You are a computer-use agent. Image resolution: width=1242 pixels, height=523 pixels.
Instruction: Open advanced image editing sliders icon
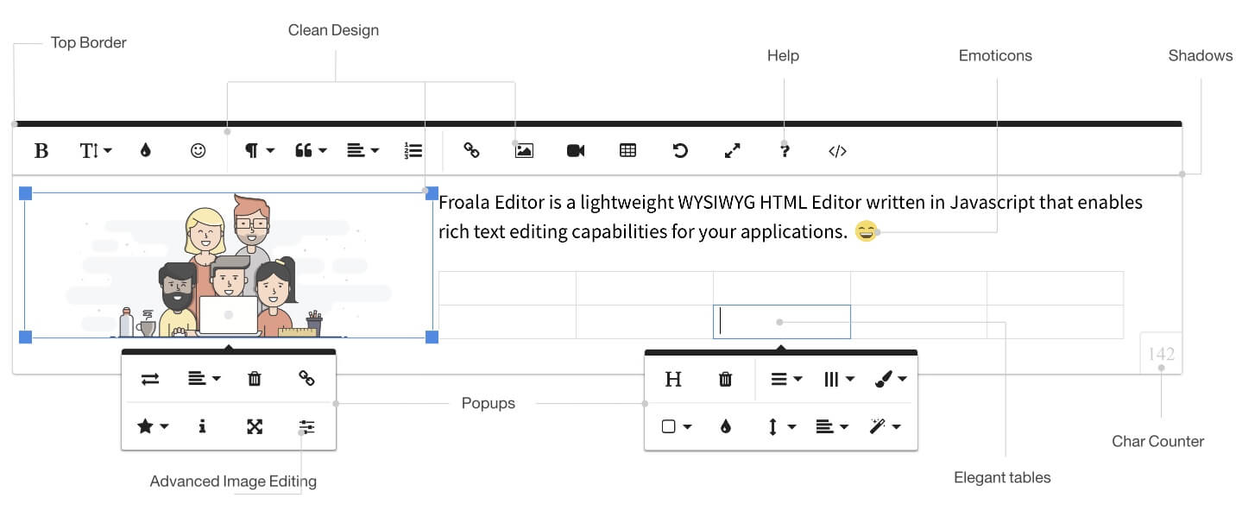tap(306, 426)
